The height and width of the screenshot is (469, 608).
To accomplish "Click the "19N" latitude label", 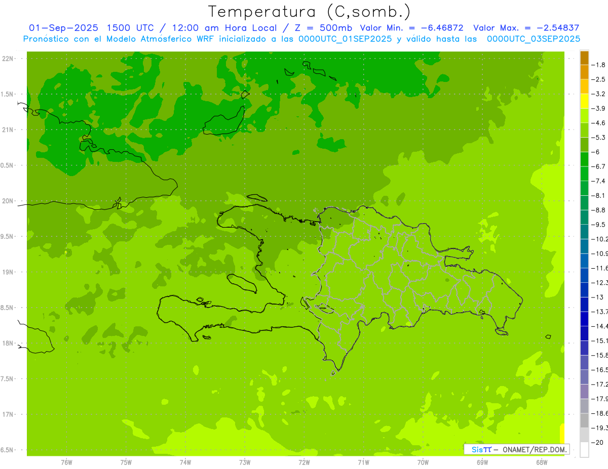I will (8, 272).
